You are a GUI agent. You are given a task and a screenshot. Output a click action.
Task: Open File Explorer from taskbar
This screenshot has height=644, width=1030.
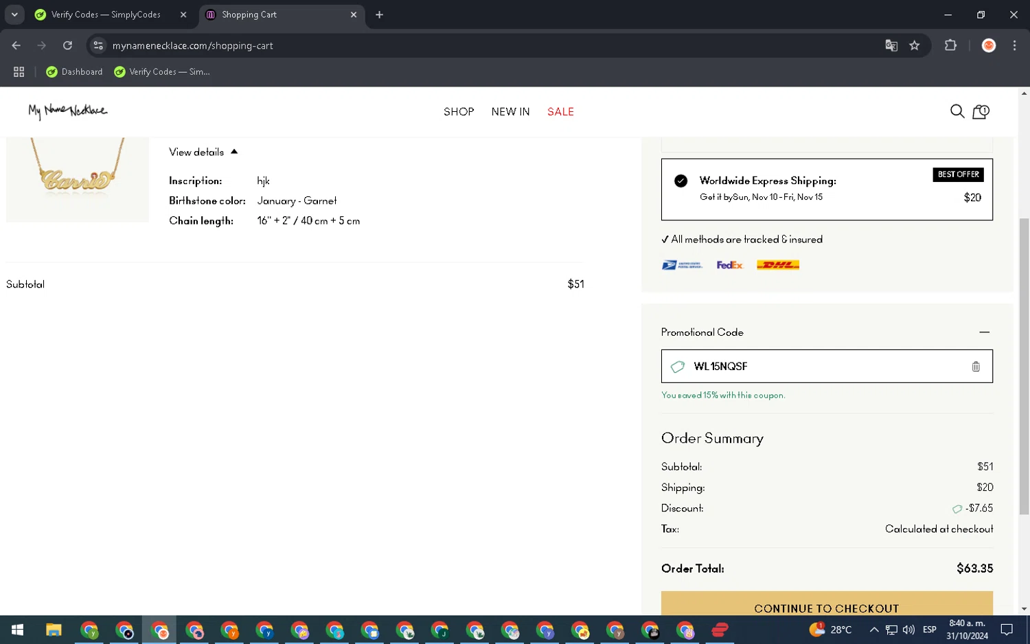54,630
